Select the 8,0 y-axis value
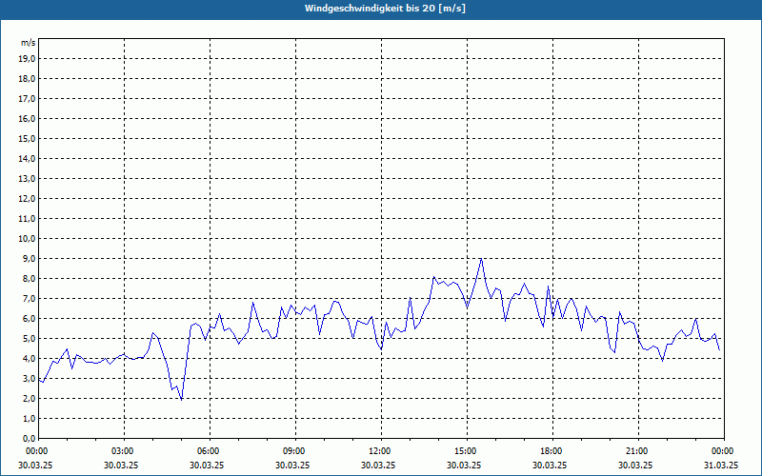The image size is (762, 476). coord(29,278)
